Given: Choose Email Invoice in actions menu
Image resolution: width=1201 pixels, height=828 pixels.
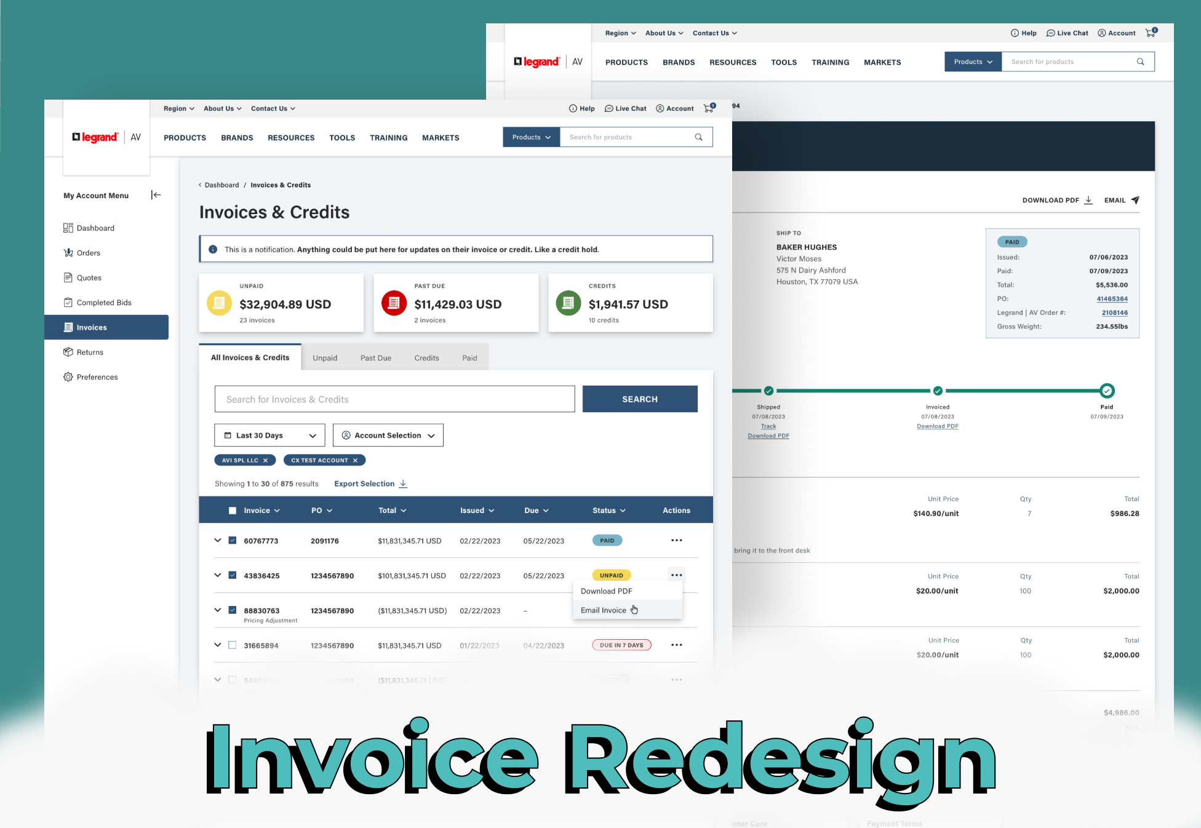Looking at the screenshot, I should pyautogui.click(x=628, y=610).
